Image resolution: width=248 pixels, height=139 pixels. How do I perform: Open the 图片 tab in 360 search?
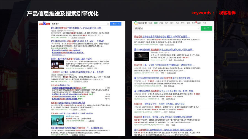(x=172, y=23)
